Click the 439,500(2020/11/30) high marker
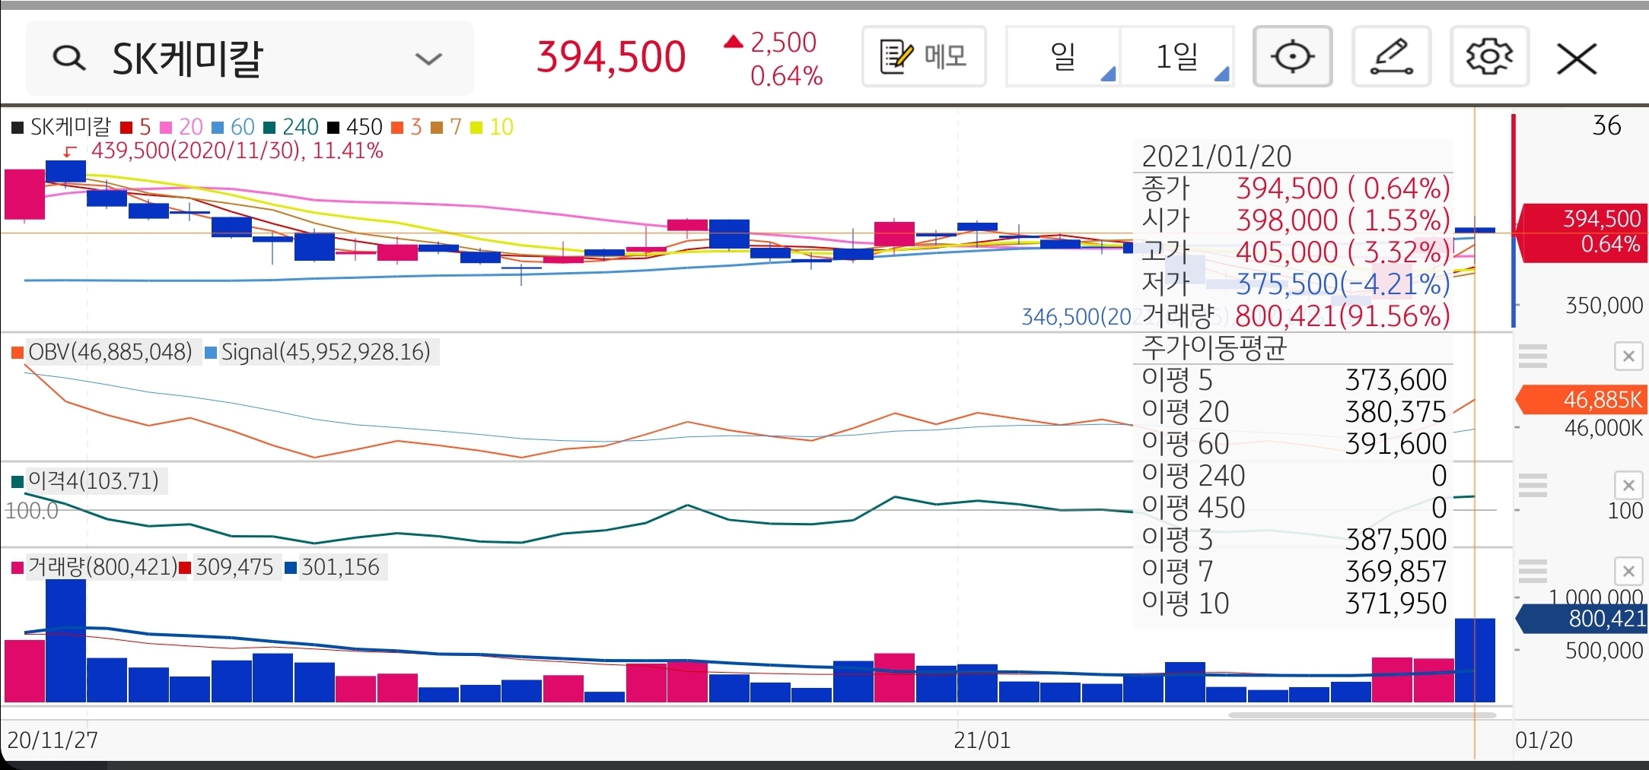 (x=237, y=151)
